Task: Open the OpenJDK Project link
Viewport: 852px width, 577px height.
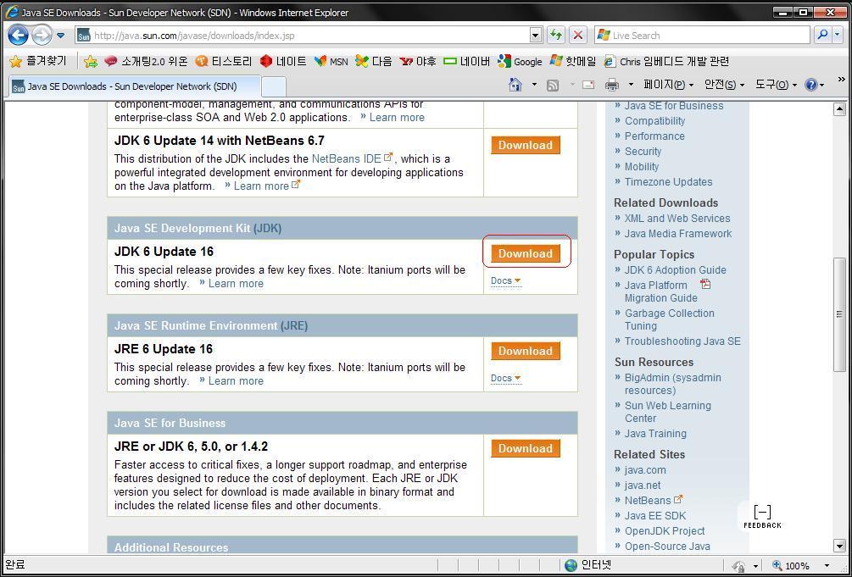Action: pyautogui.click(x=664, y=530)
